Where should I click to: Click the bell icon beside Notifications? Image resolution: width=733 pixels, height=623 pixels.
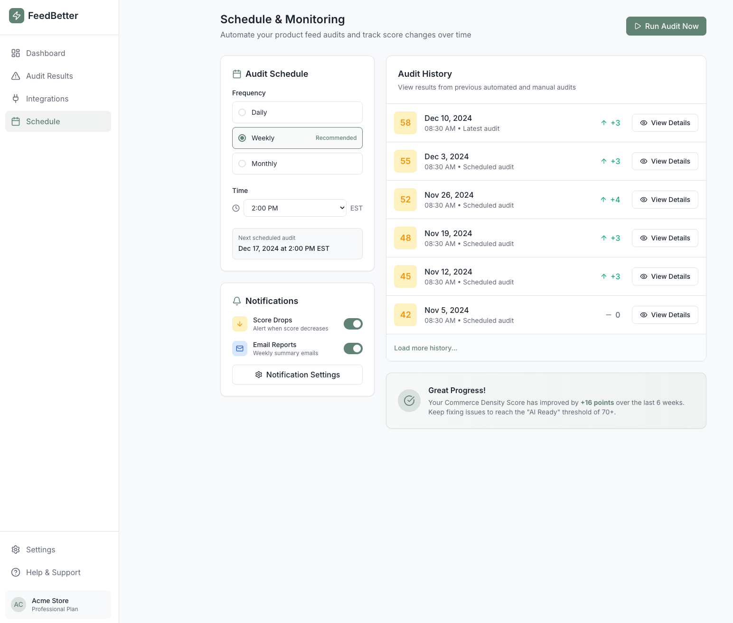[237, 301]
